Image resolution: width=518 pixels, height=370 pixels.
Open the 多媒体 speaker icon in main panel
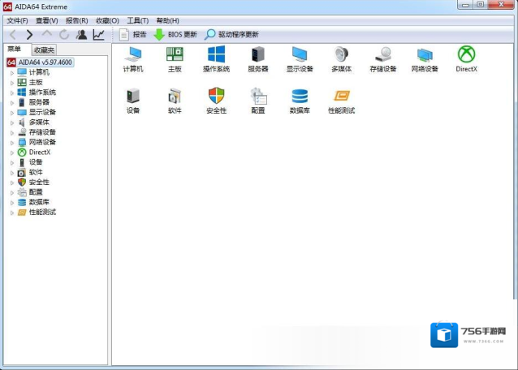point(341,55)
